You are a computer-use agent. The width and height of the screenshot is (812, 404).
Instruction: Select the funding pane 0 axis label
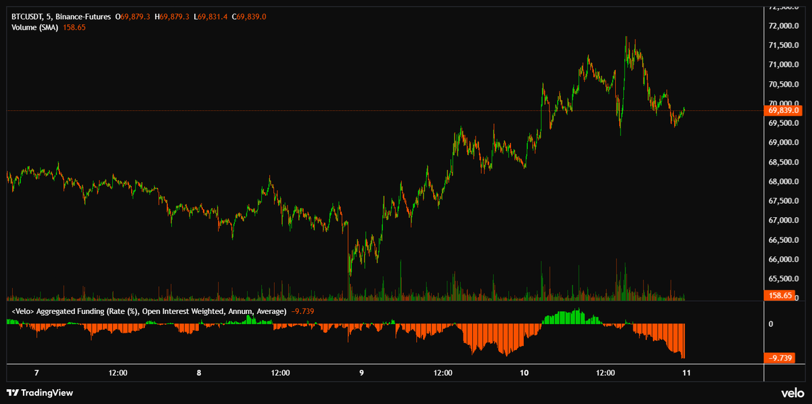pos(772,323)
